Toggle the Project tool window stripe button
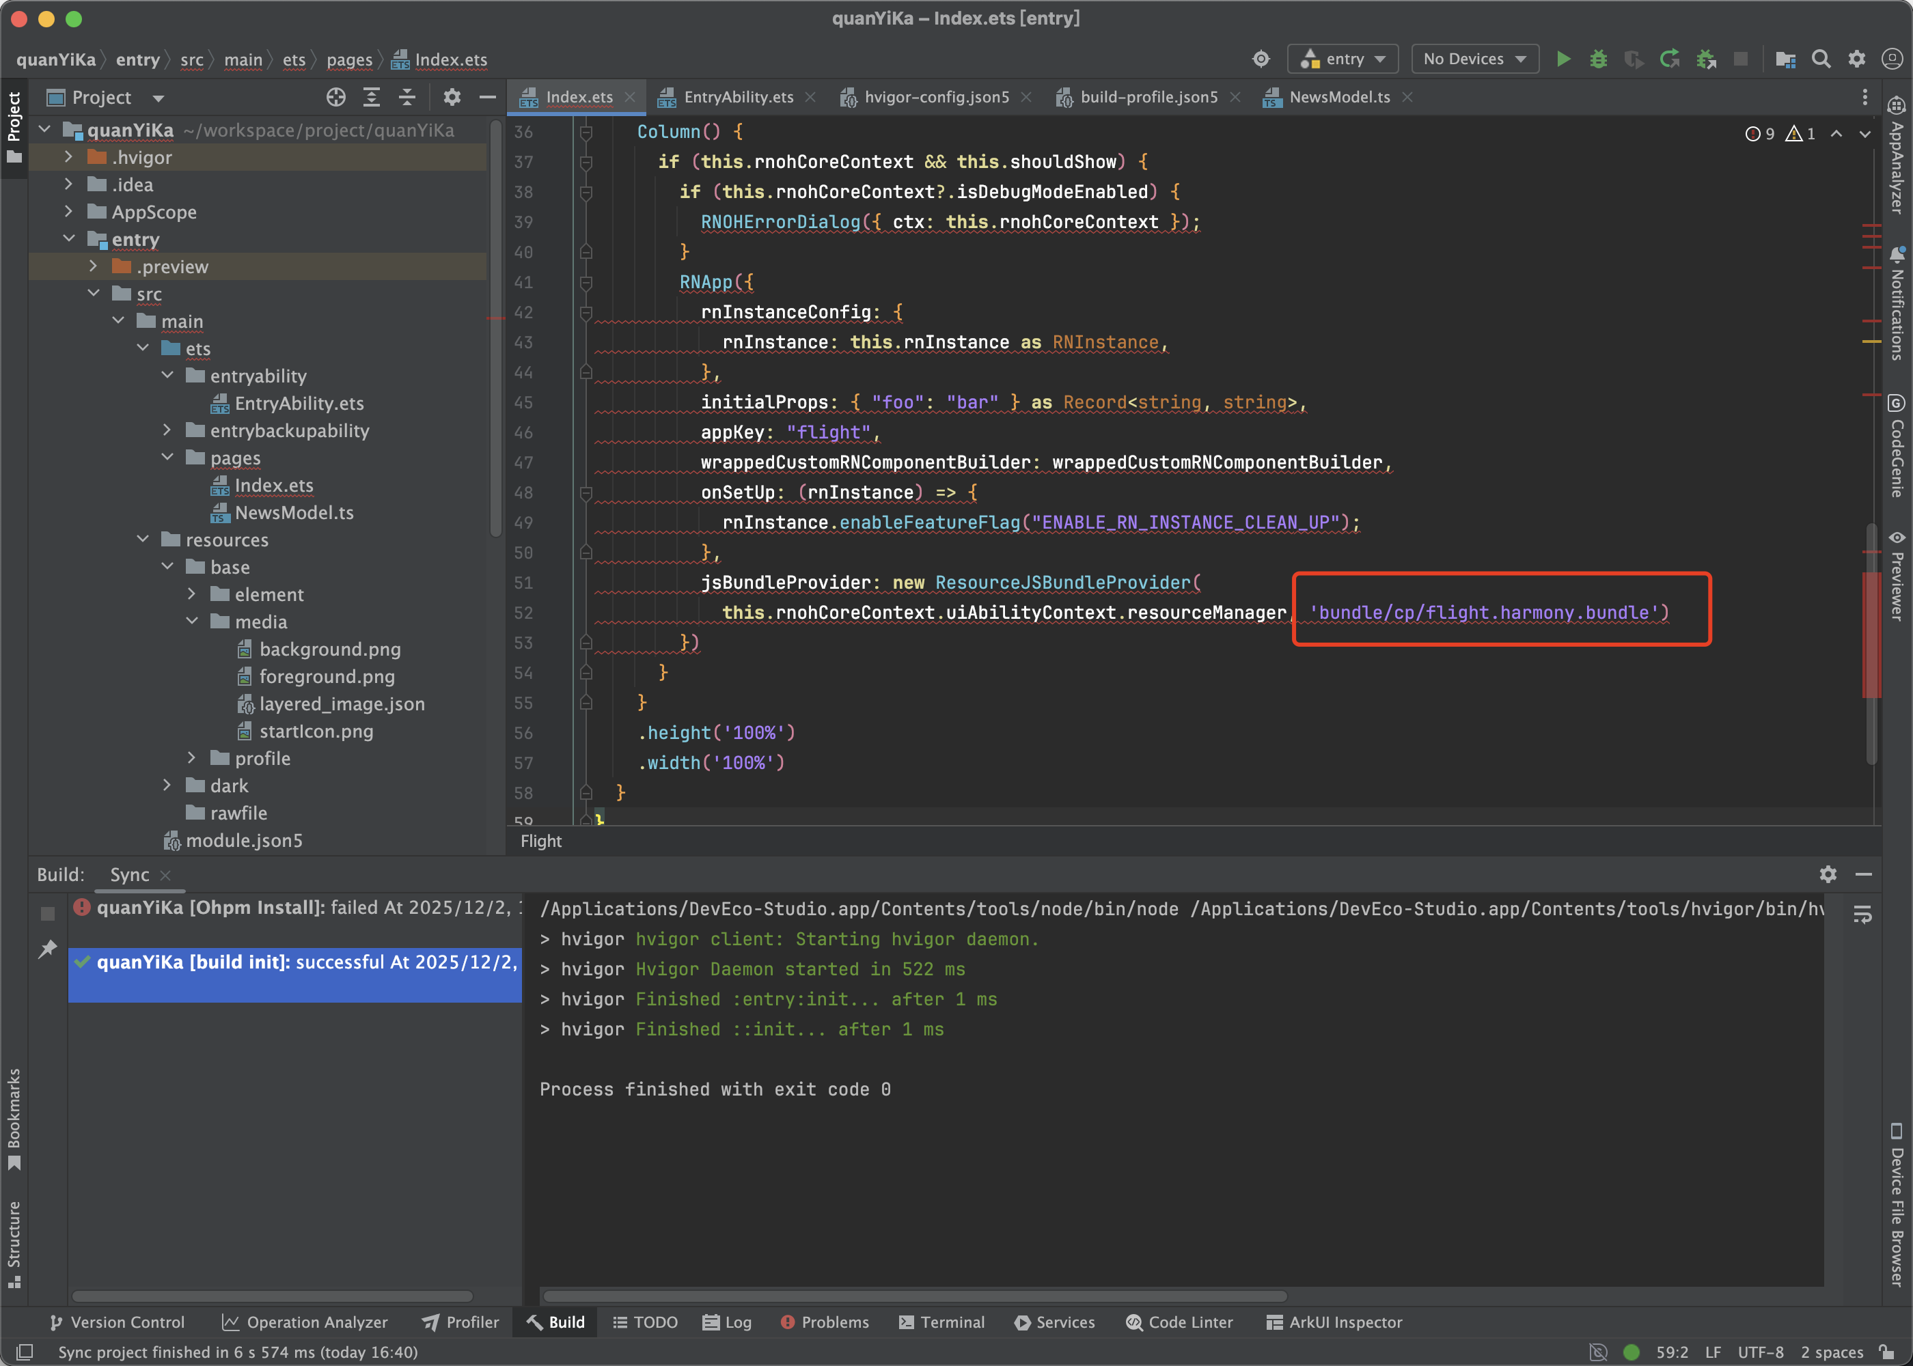This screenshot has width=1913, height=1366. click(x=14, y=128)
